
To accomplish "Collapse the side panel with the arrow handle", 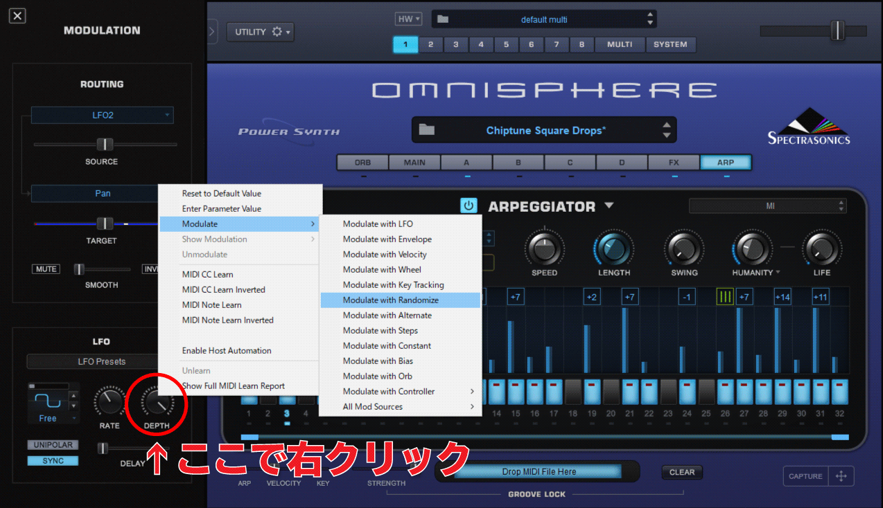I will 212,31.
